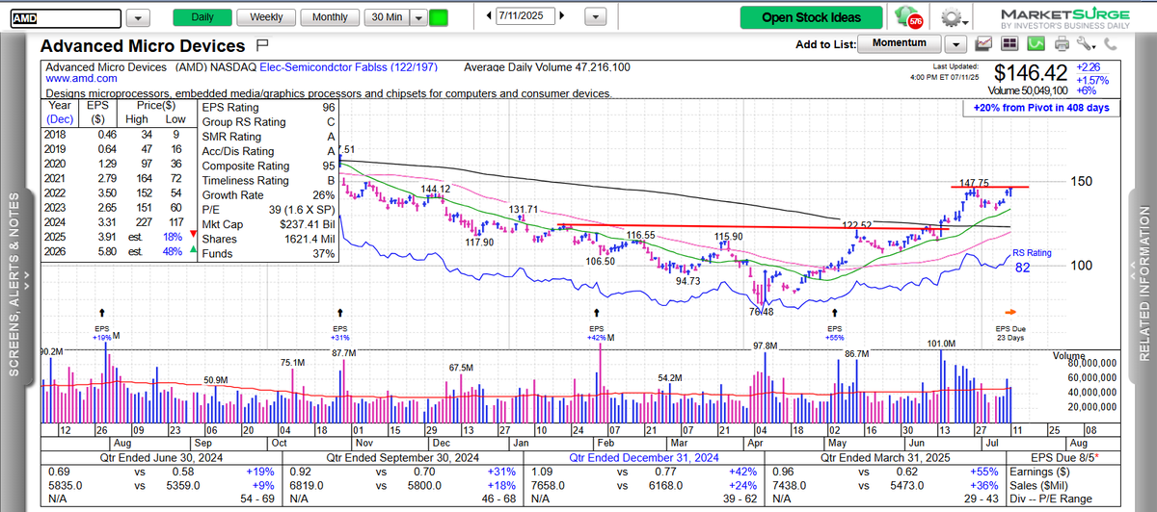
Task: Expand the Add to List dropdown arrow
Action: pyautogui.click(x=955, y=44)
